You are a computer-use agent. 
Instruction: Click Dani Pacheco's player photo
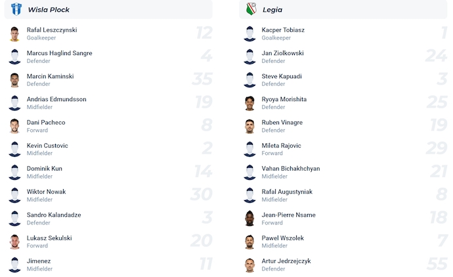(14, 126)
